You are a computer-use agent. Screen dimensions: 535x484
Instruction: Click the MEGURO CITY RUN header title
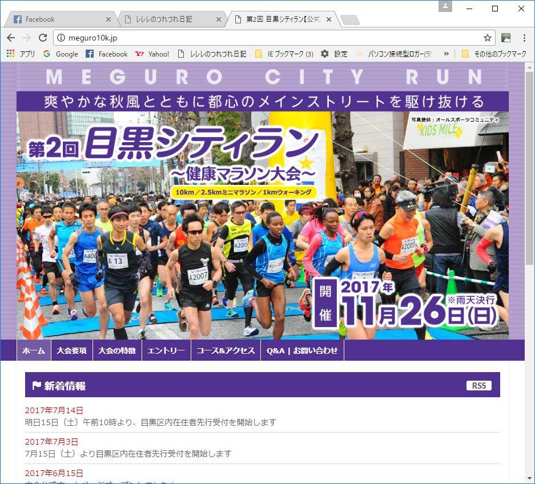pos(264,76)
